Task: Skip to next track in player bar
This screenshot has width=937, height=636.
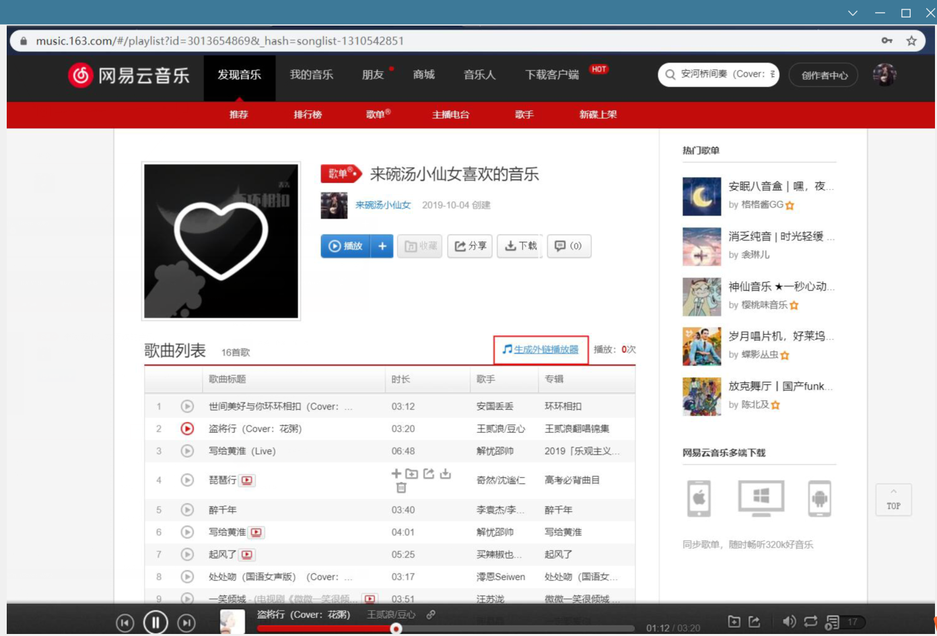Action: pyautogui.click(x=186, y=623)
